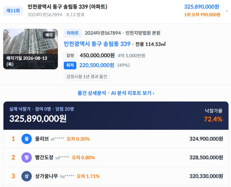Image resolution: width=231 pixels, height=187 pixels.
Task: Click the 제11회 round badge
Action: pyautogui.click(x=13, y=11)
